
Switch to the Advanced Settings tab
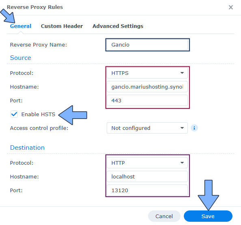pyautogui.click(x=118, y=26)
